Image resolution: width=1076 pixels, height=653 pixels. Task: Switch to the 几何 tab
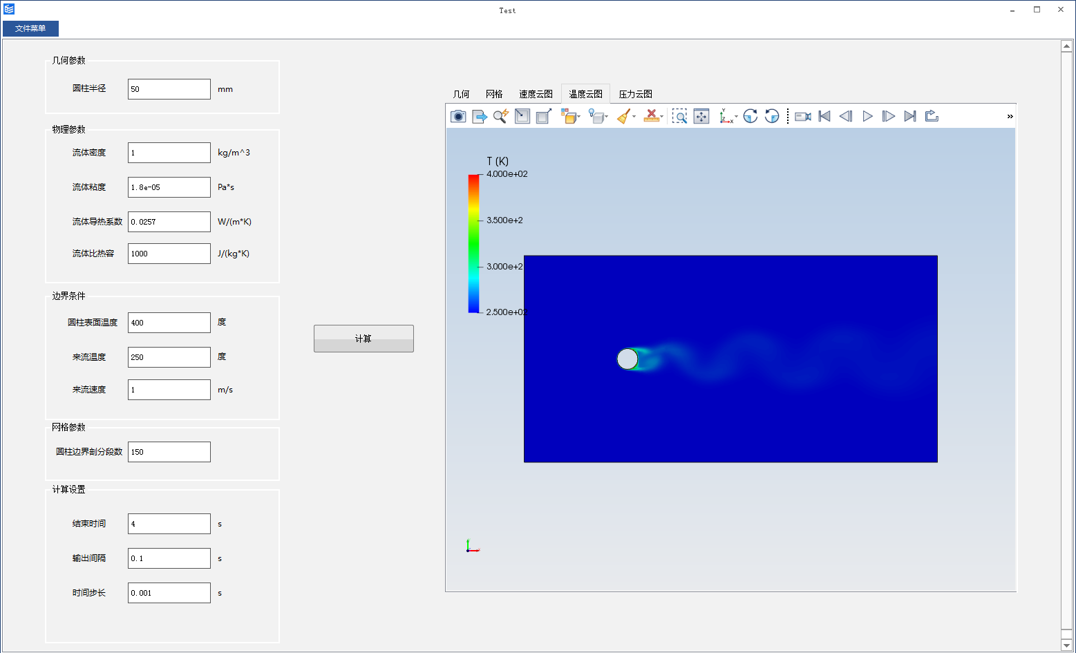(x=461, y=94)
